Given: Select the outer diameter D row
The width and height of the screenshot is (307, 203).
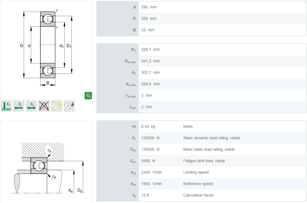Looking at the screenshot, I should point(201,18).
